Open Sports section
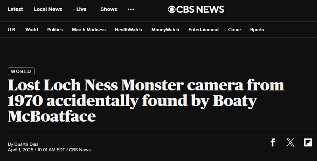317x161 pixels. click(257, 30)
